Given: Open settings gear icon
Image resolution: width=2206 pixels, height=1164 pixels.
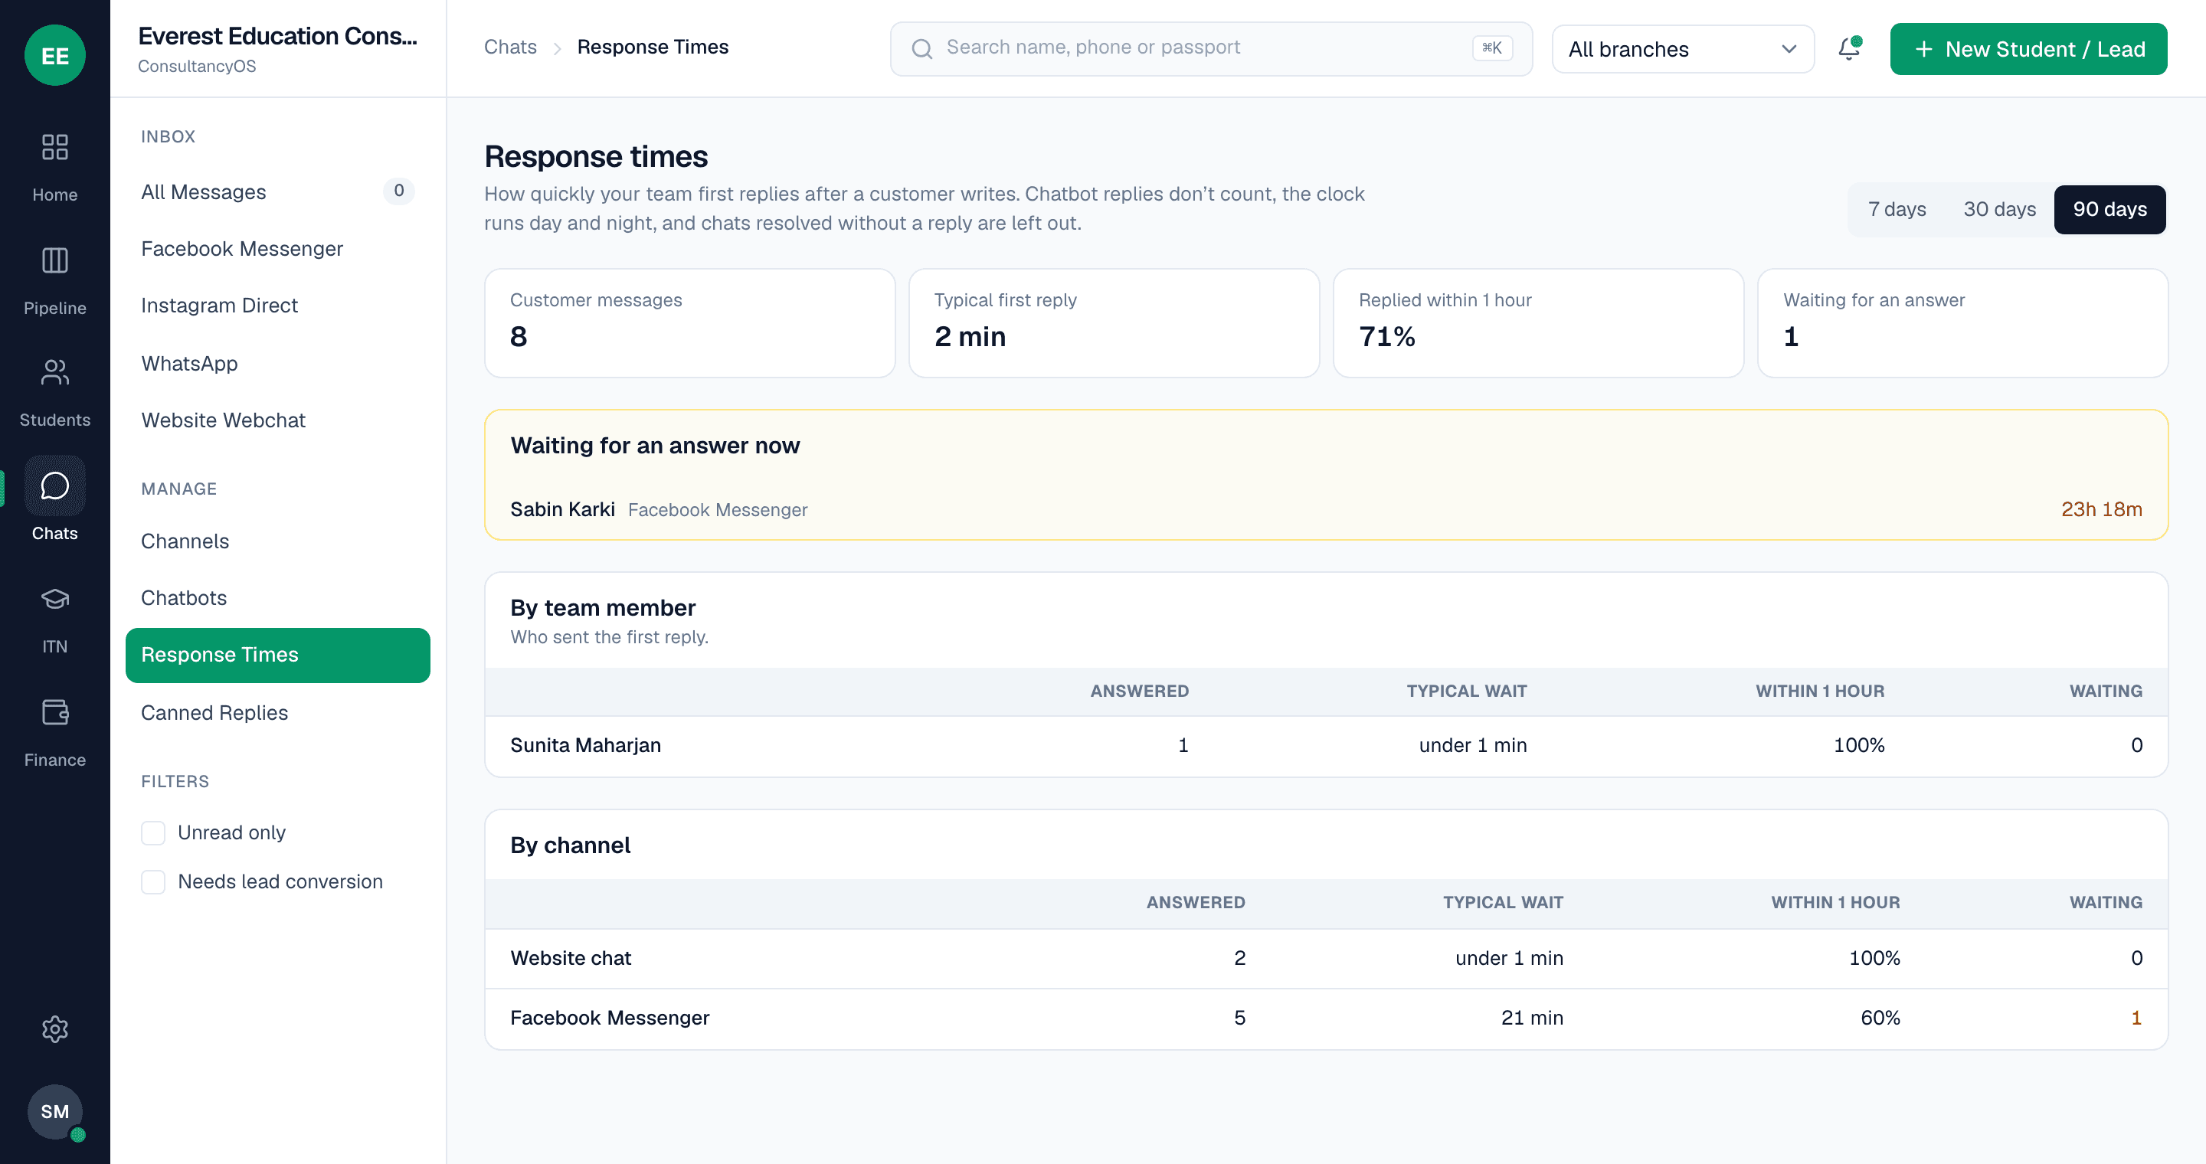Looking at the screenshot, I should (x=55, y=1028).
